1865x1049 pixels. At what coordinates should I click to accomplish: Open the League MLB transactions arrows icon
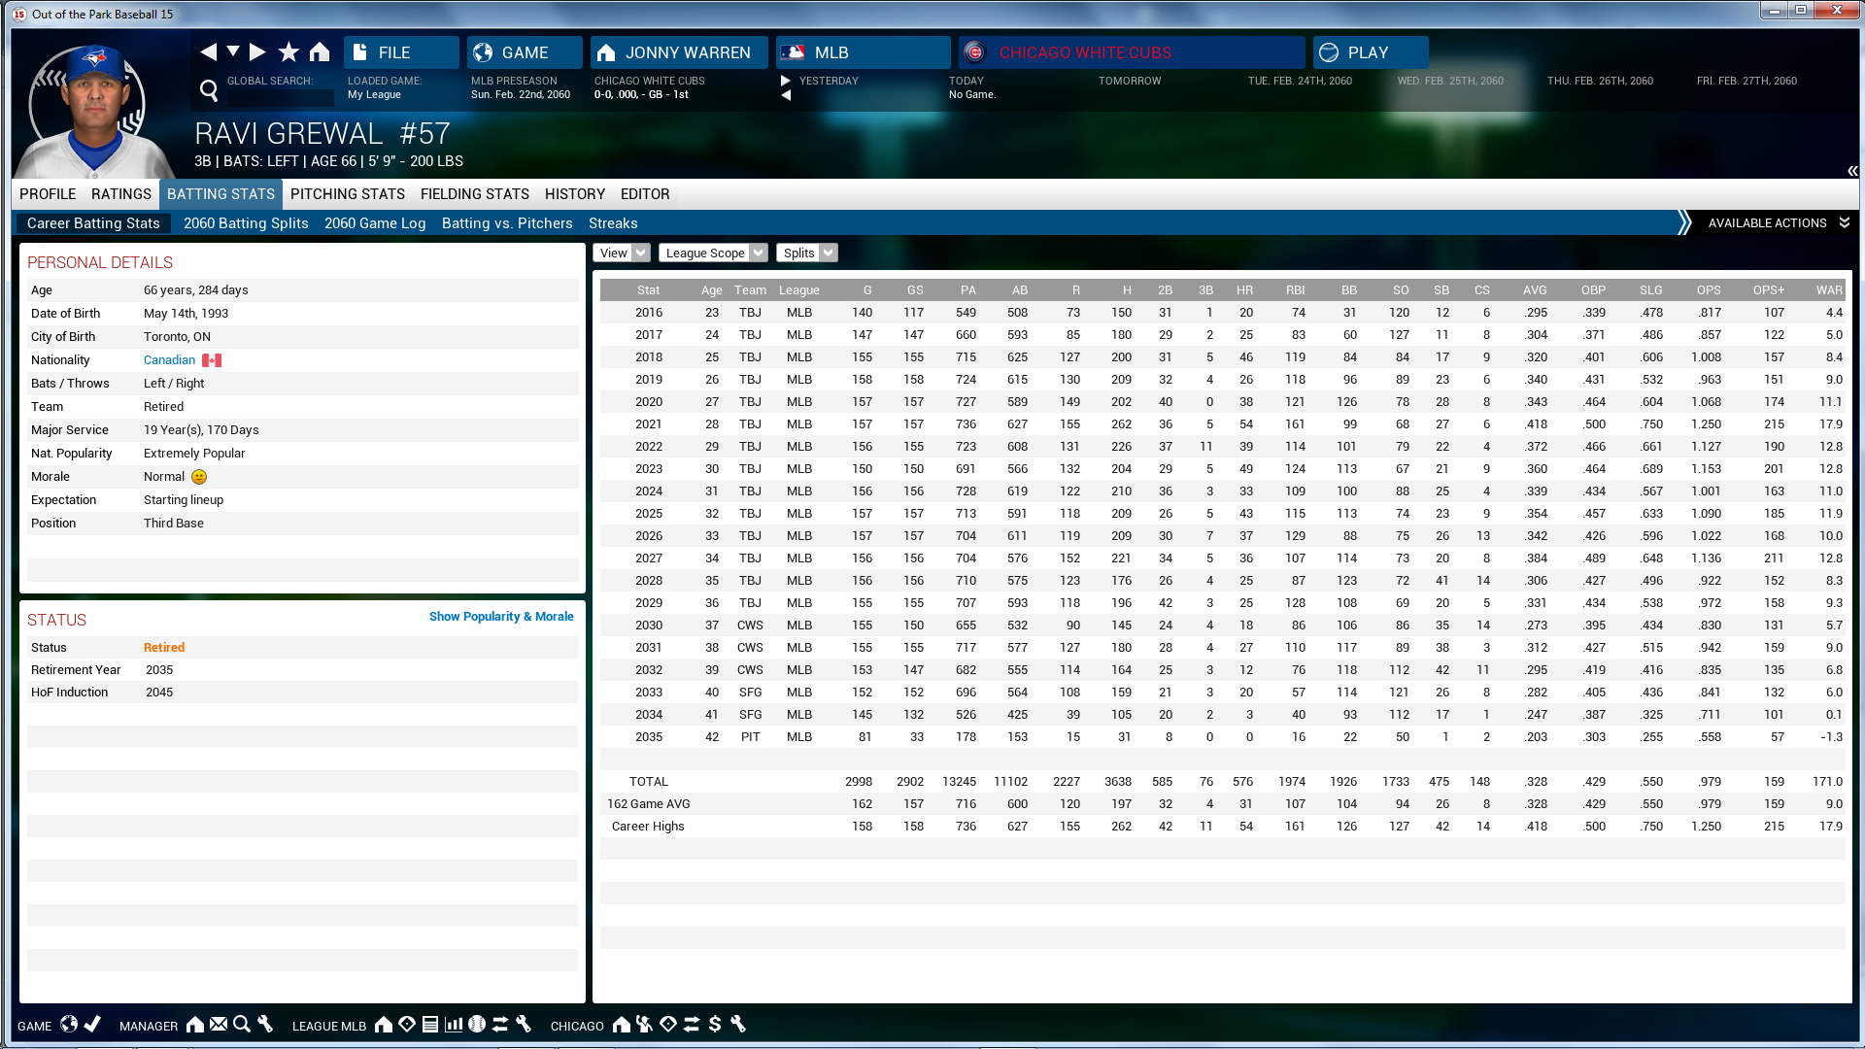click(x=500, y=1025)
